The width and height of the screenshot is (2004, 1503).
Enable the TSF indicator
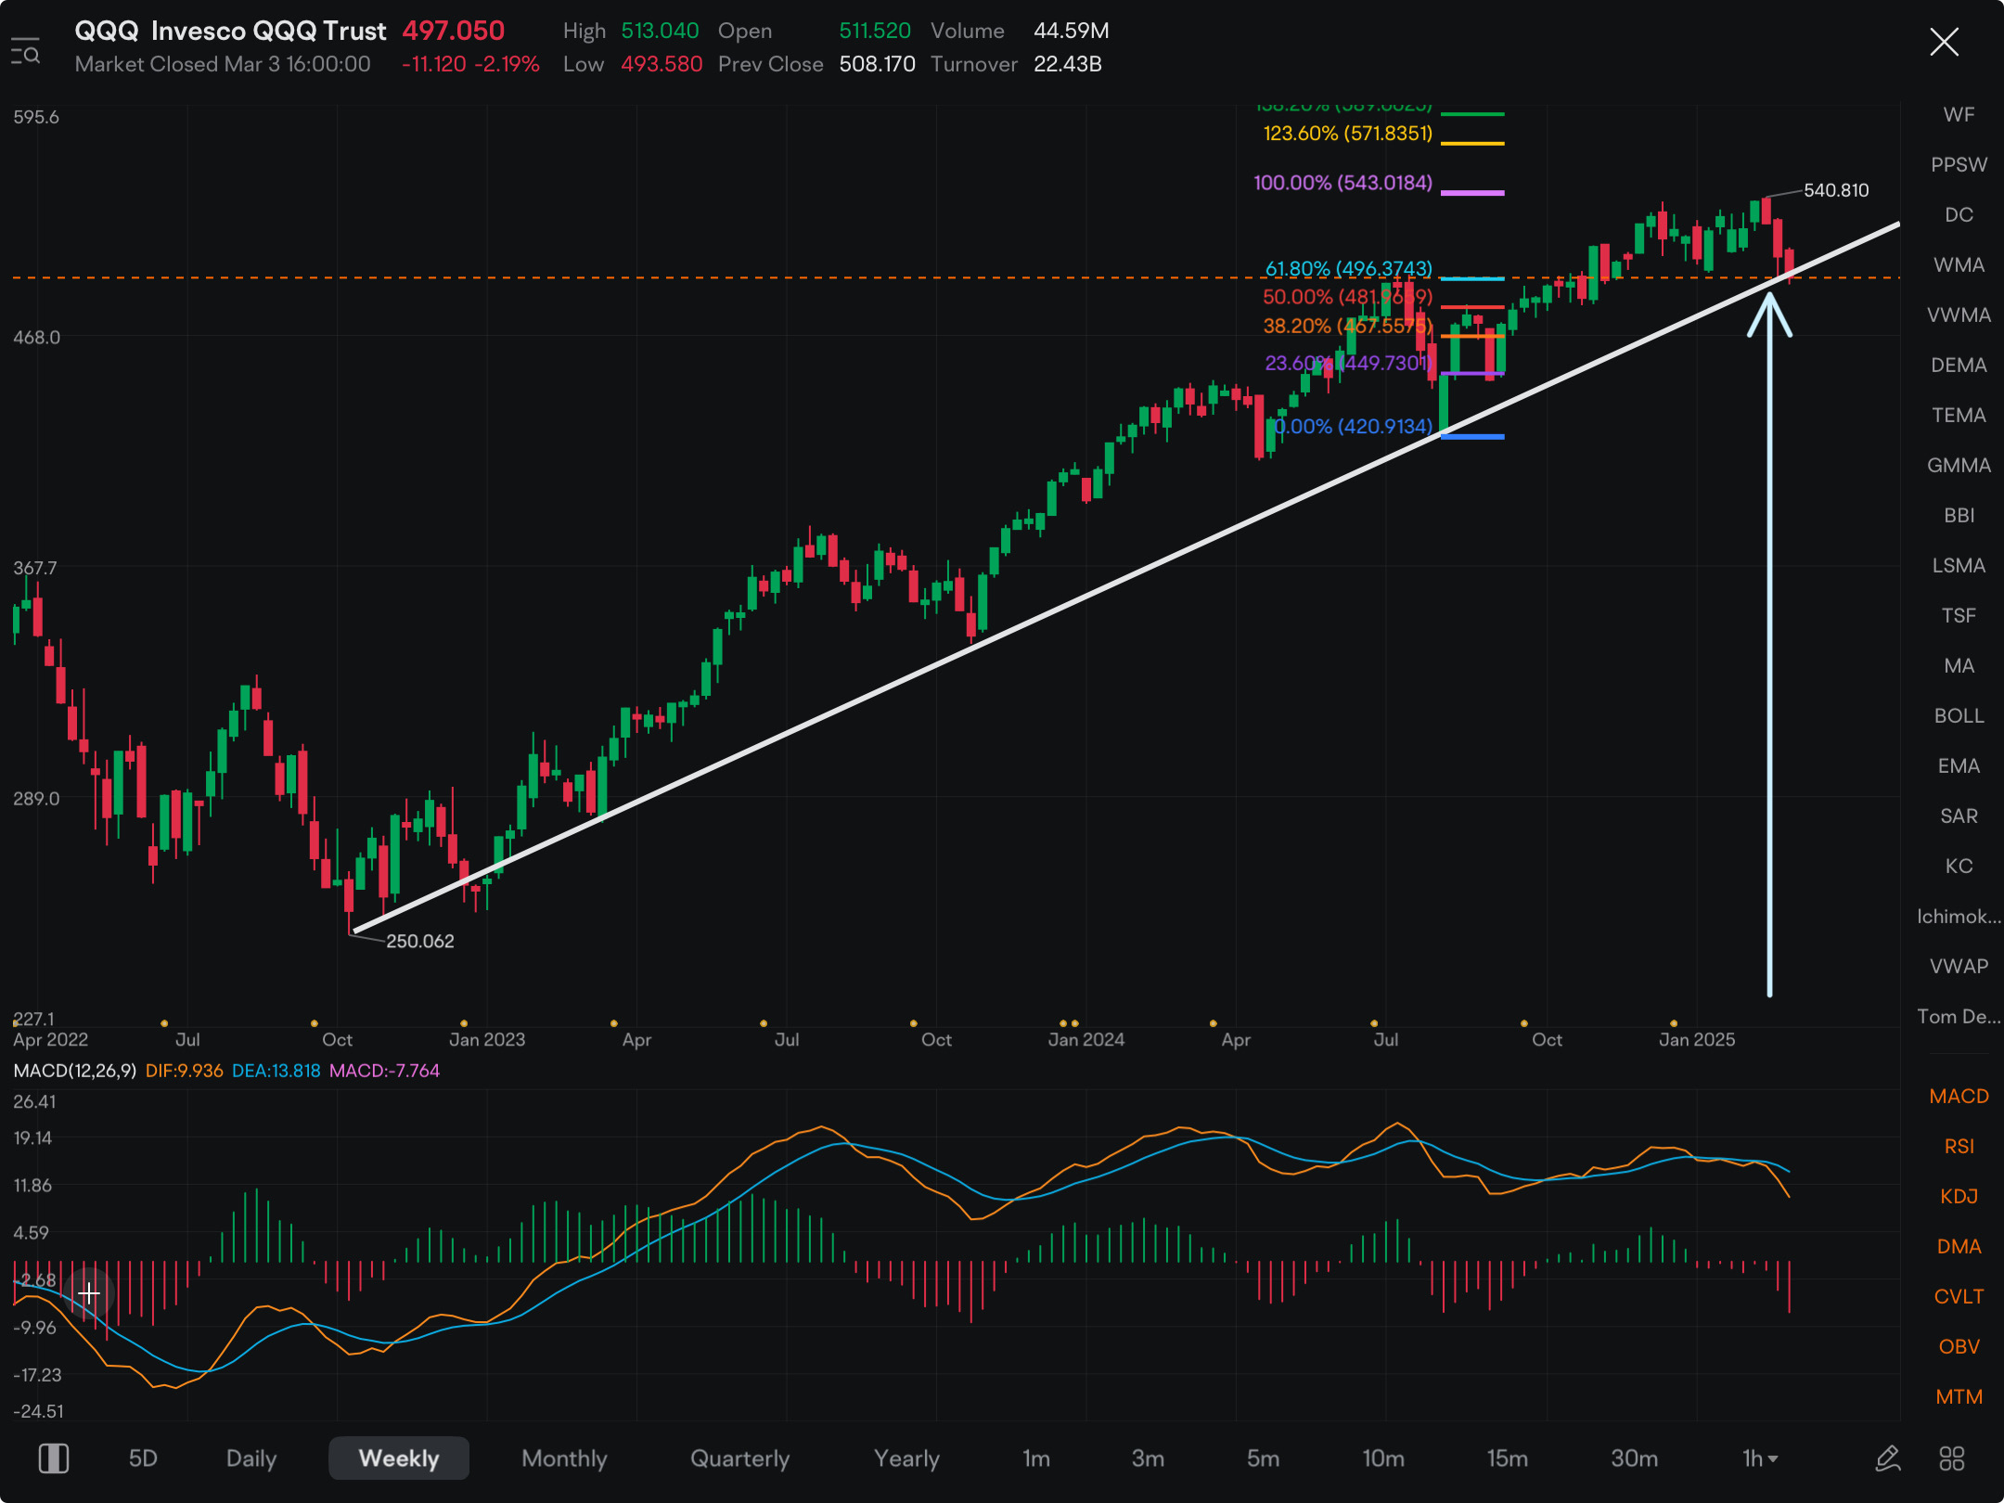1959,616
